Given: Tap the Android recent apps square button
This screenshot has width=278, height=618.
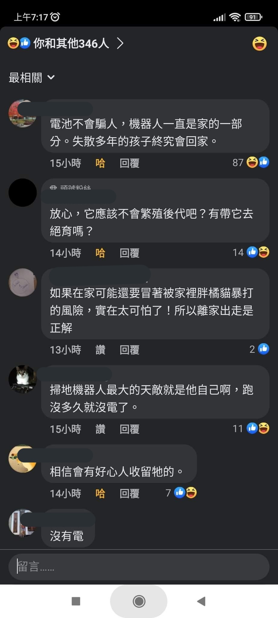Looking at the screenshot, I should coord(76,601).
